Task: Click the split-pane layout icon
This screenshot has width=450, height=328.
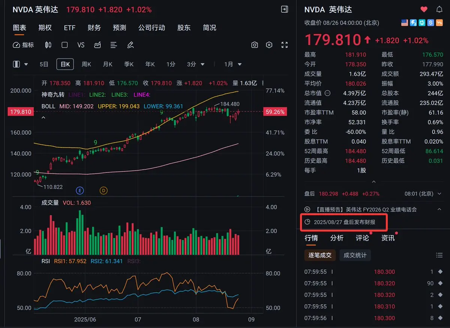Action: [16, 64]
